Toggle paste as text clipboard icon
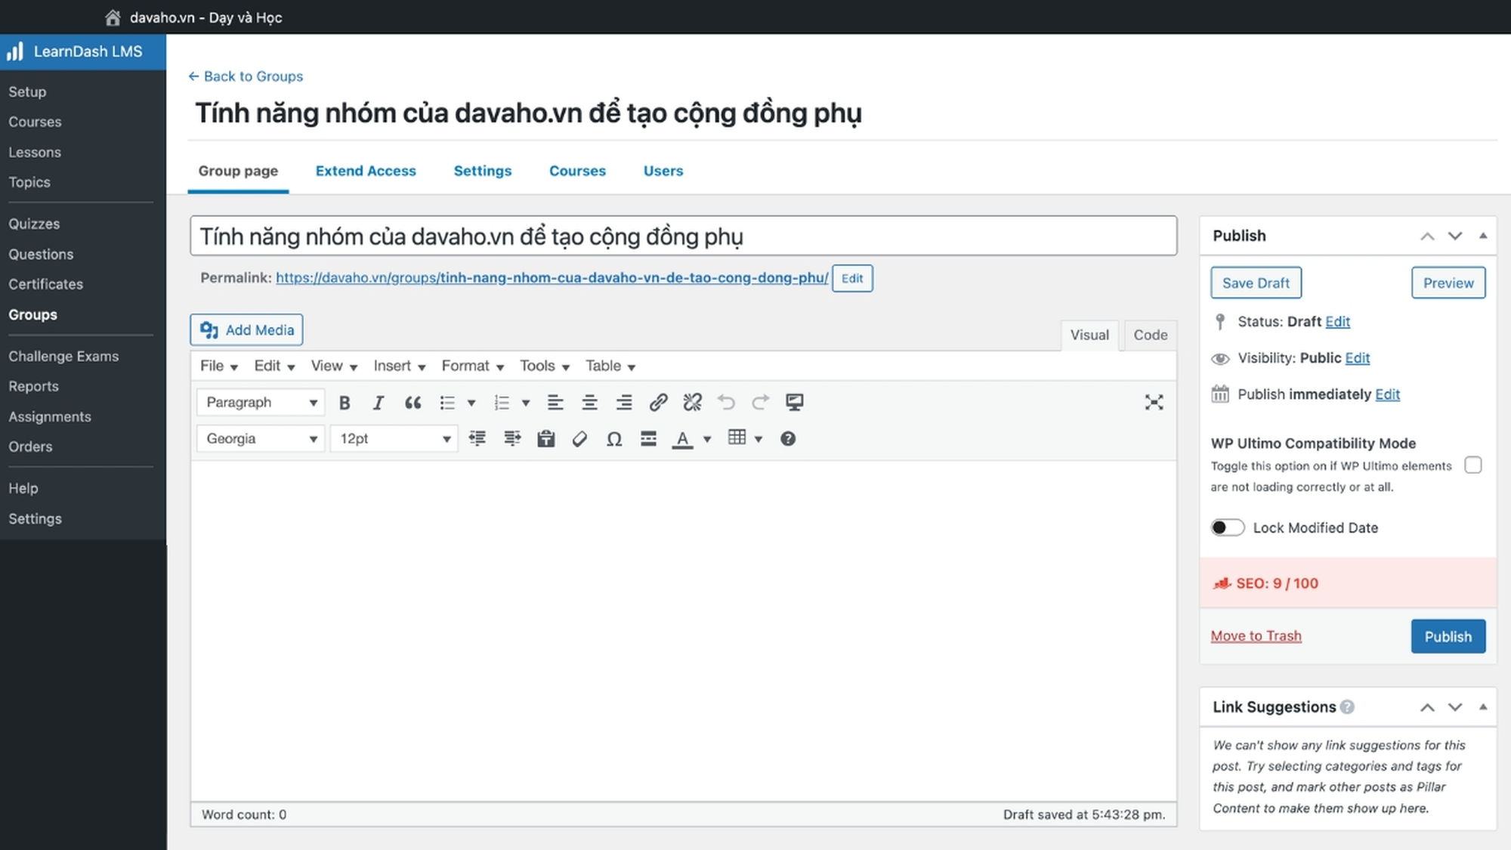Viewport: 1511px width, 850px height. click(546, 439)
